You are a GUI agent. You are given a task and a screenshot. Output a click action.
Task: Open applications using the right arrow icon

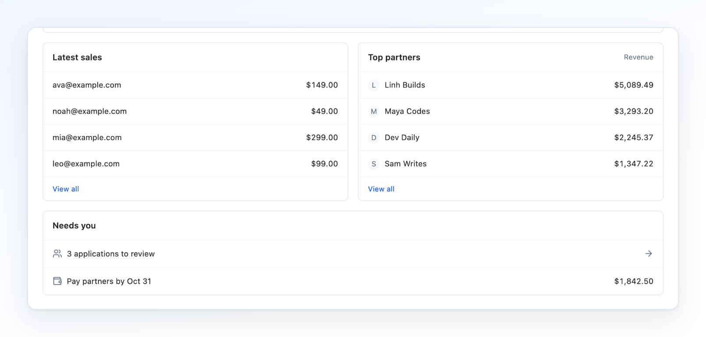(x=649, y=254)
